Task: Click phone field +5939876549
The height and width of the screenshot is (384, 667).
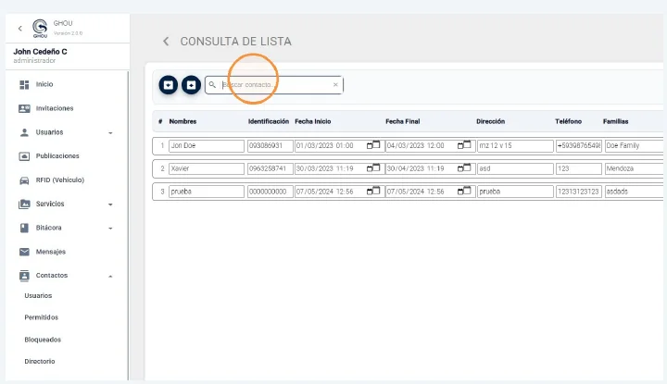Action: 578,145
